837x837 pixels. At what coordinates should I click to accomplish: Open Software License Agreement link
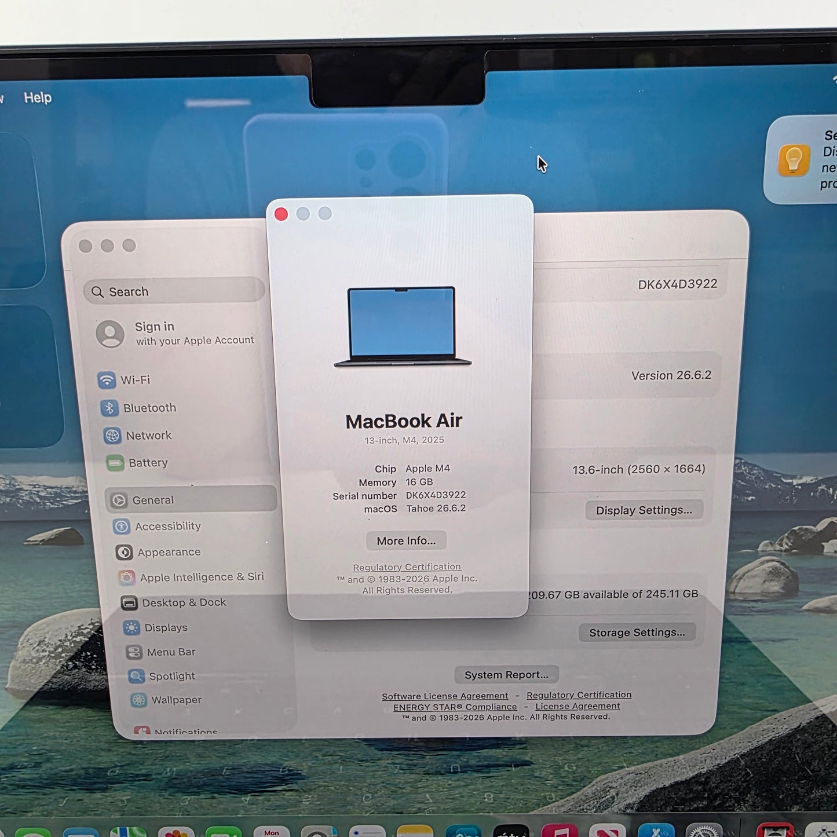coord(445,696)
